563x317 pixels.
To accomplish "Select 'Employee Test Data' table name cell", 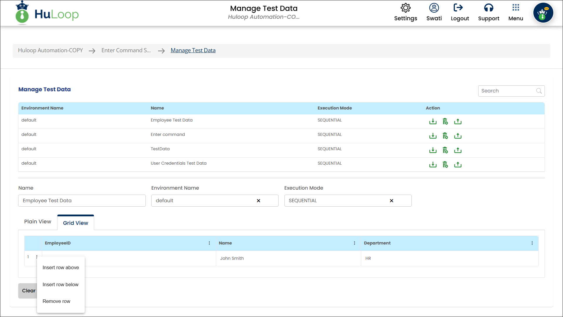I will (x=172, y=120).
